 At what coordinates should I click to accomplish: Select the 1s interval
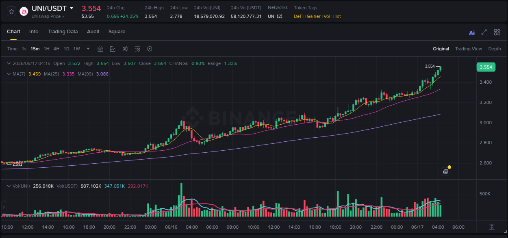[24, 49]
